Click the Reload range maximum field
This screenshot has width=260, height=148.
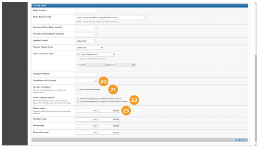click(x=109, y=126)
